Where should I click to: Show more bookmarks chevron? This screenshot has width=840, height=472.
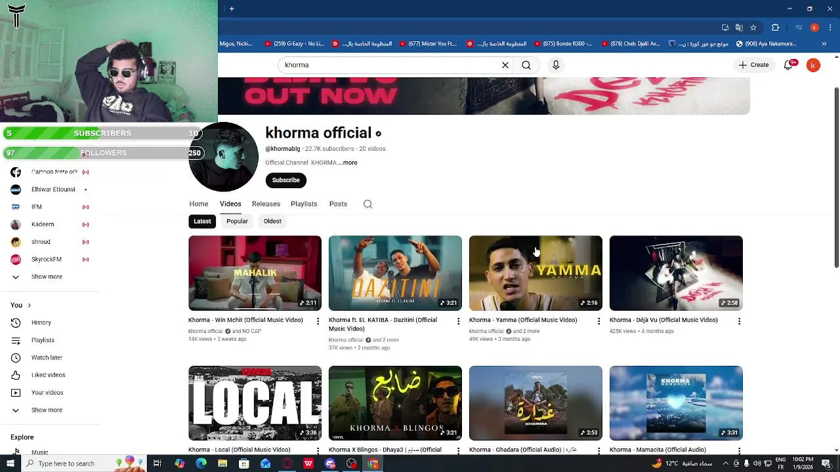pos(825,44)
